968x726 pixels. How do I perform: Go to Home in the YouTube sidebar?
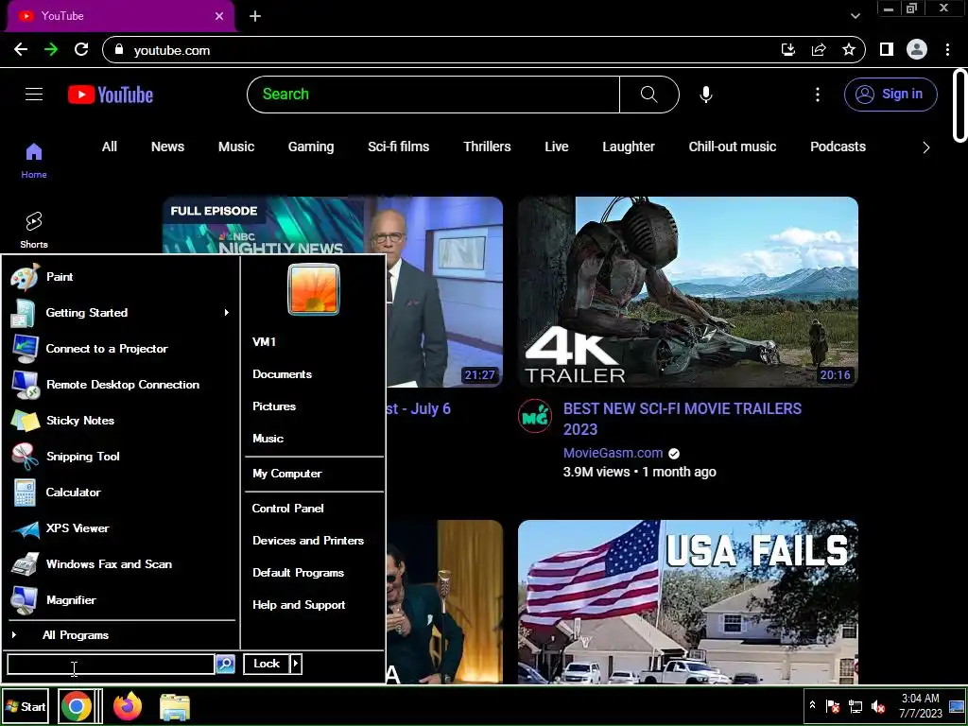pos(34,161)
